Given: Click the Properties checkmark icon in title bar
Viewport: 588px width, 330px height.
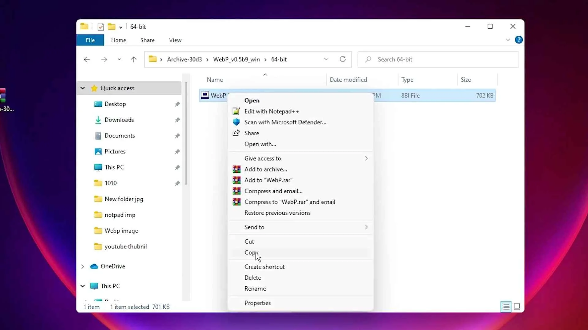Looking at the screenshot, I should (100, 27).
